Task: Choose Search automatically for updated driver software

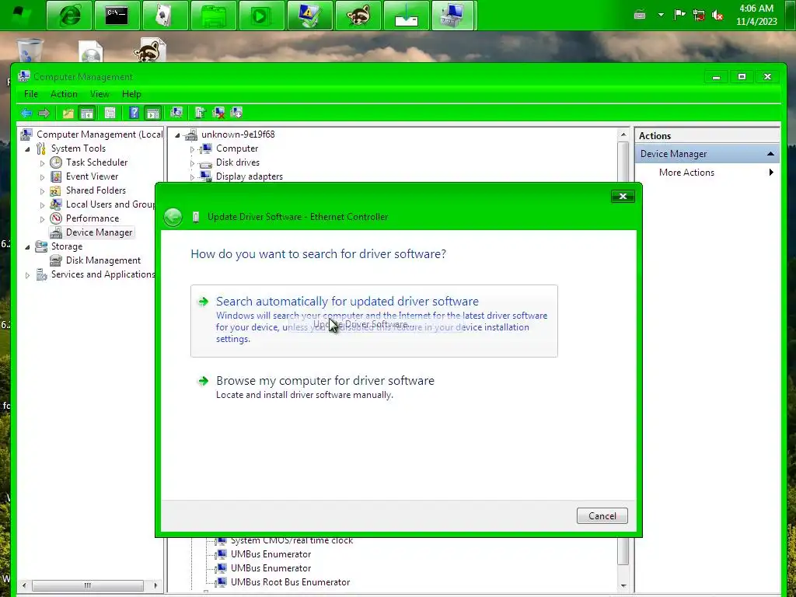Action: [x=374, y=321]
